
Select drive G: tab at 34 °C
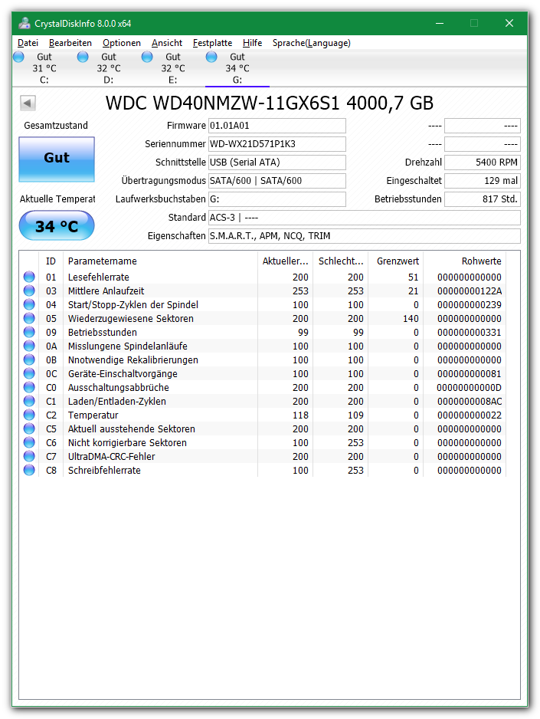pyautogui.click(x=237, y=68)
